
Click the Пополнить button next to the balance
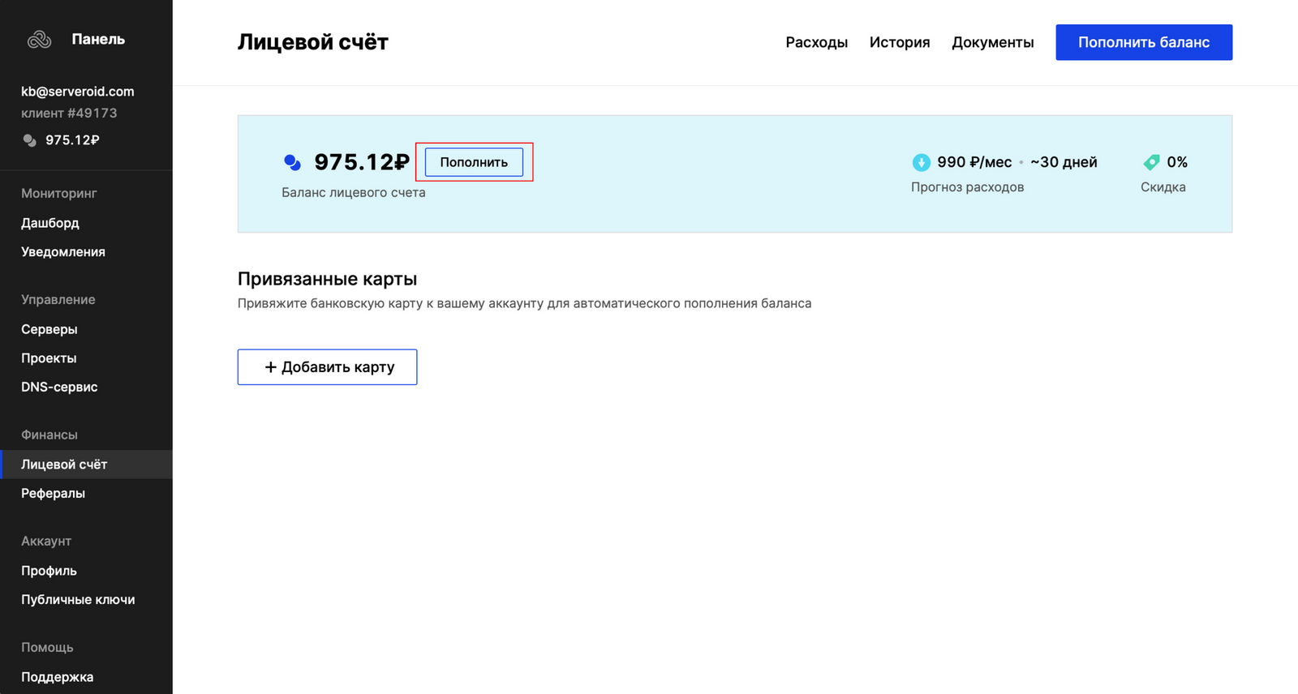tap(474, 162)
